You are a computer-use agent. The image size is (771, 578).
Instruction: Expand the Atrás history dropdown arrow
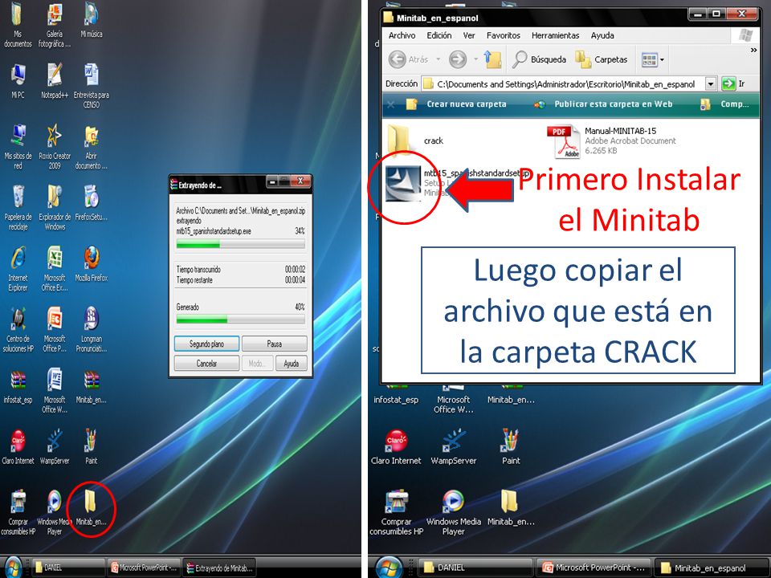pos(439,59)
